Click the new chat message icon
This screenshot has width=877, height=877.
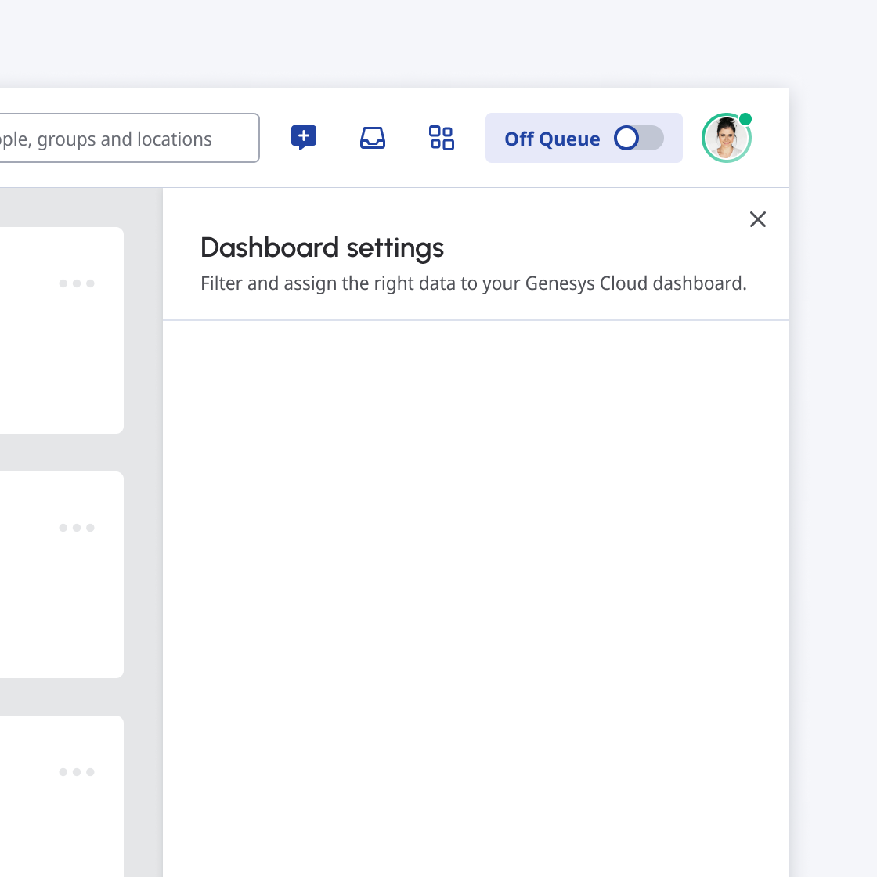[x=304, y=138]
